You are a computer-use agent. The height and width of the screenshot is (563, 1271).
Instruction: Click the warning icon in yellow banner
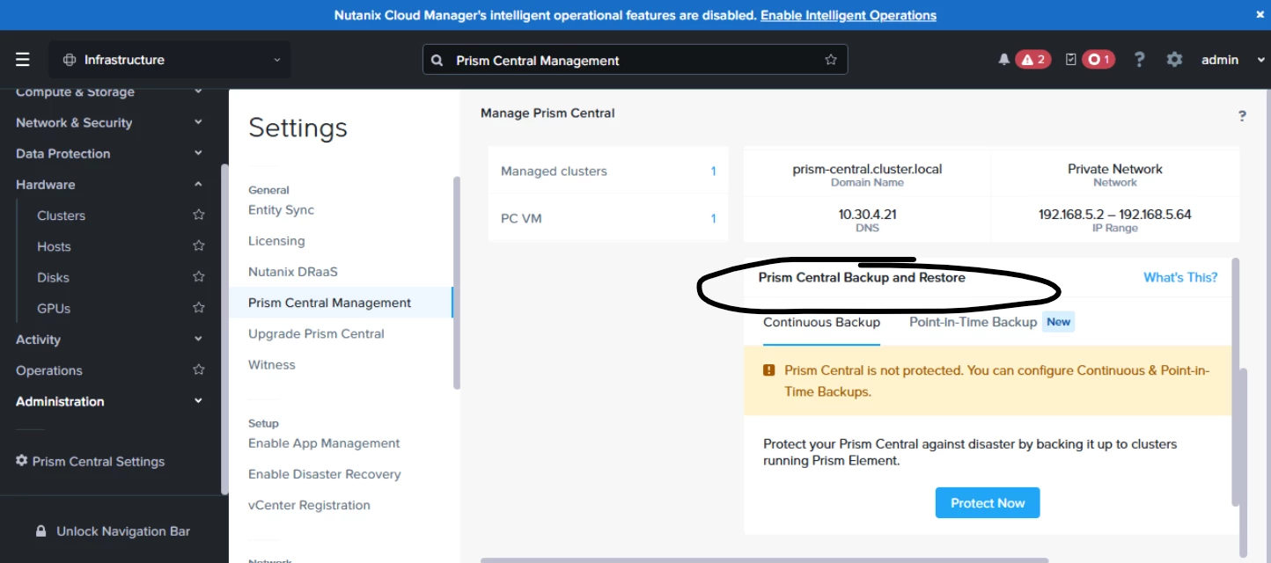click(769, 370)
